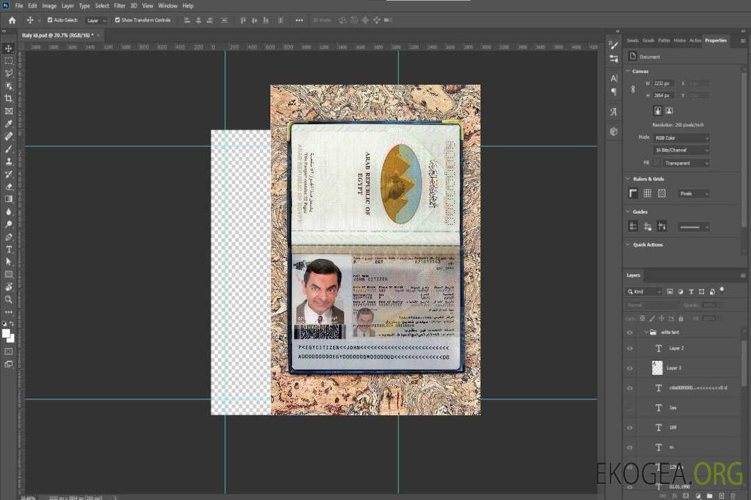Select the History Brush tool

[8, 174]
